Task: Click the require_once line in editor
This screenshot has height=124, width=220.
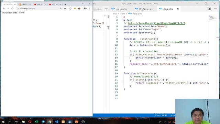Action: [x=169, y=64]
